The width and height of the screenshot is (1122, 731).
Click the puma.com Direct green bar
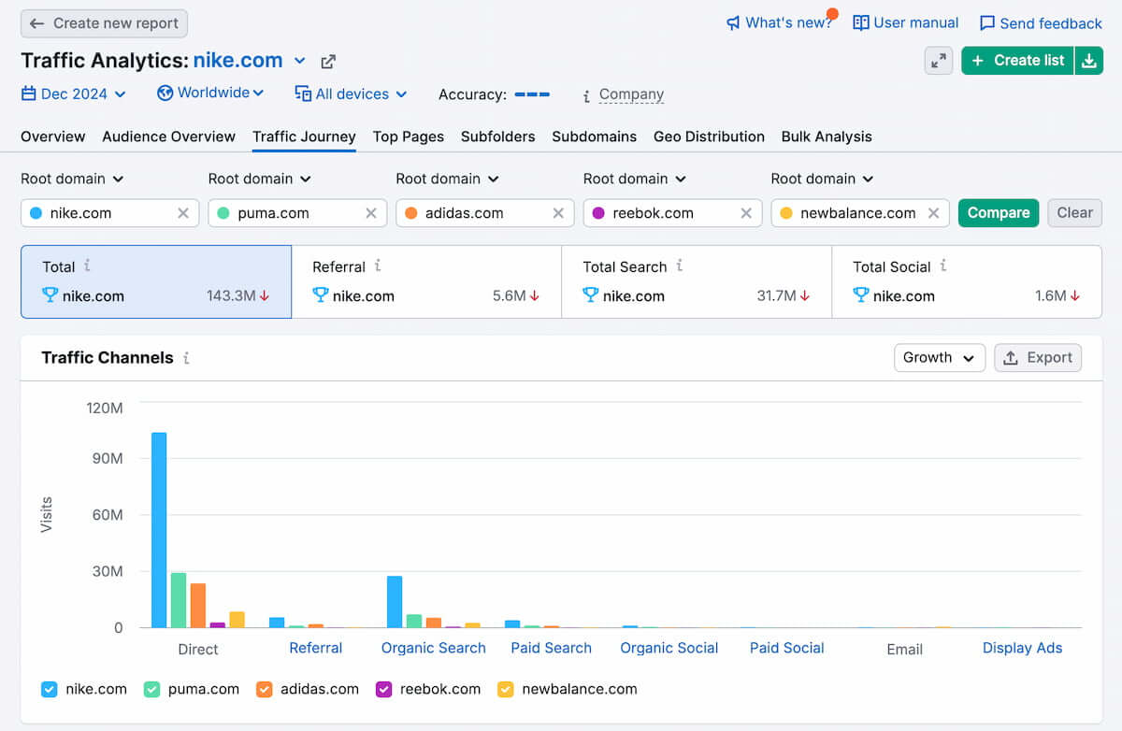pyautogui.click(x=179, y=600)
